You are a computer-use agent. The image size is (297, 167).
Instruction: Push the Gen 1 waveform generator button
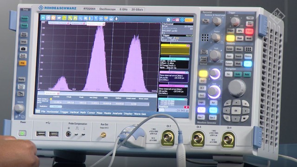click(201, 117)
